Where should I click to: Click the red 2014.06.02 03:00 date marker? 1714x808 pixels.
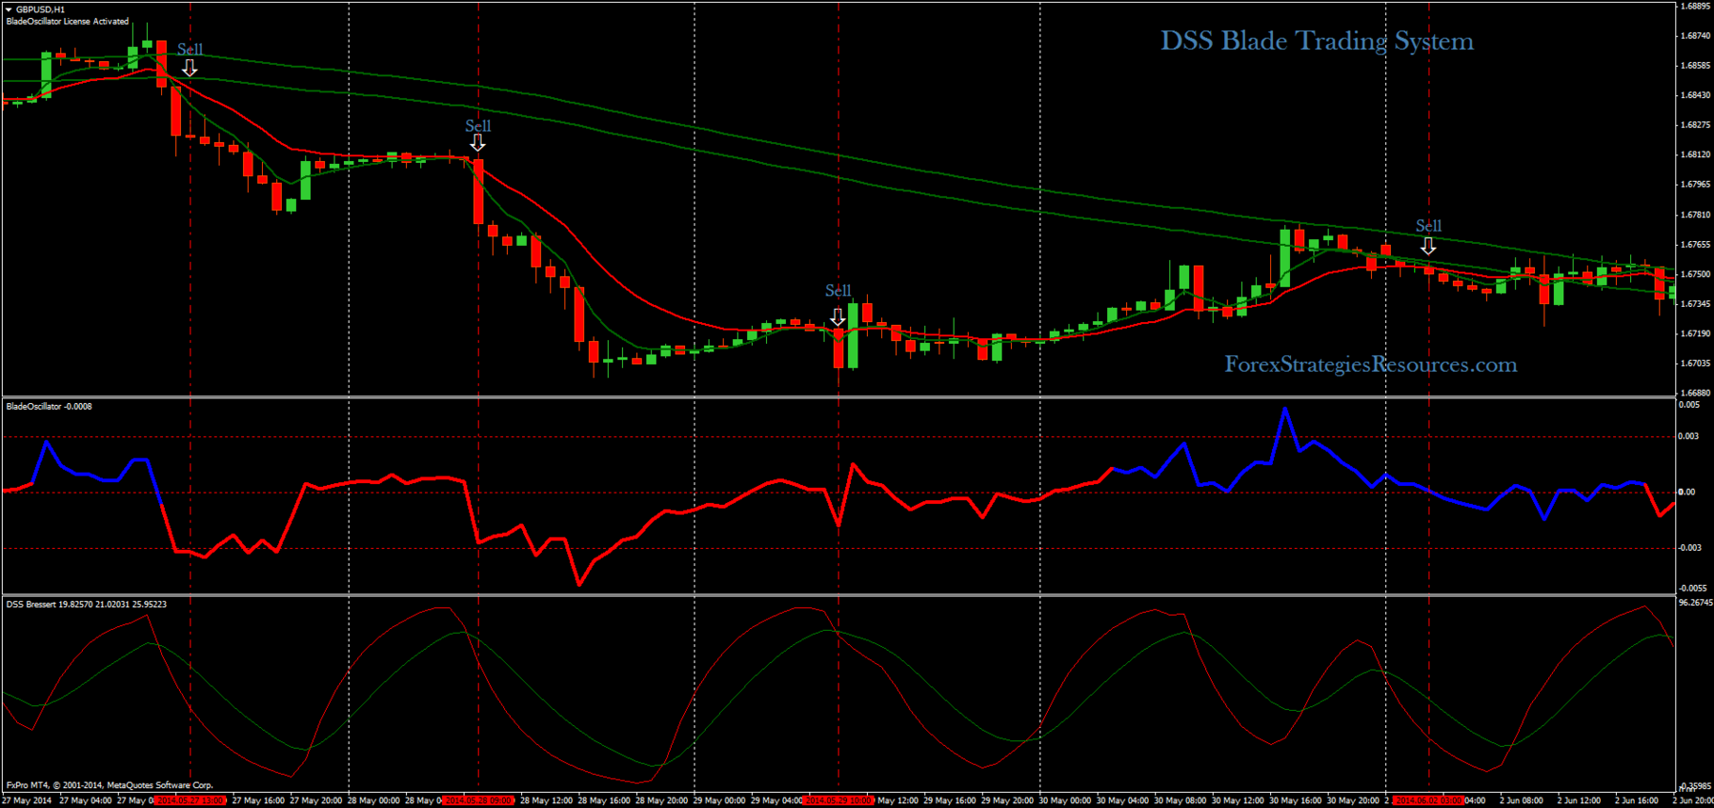[x=1428, y=800]
